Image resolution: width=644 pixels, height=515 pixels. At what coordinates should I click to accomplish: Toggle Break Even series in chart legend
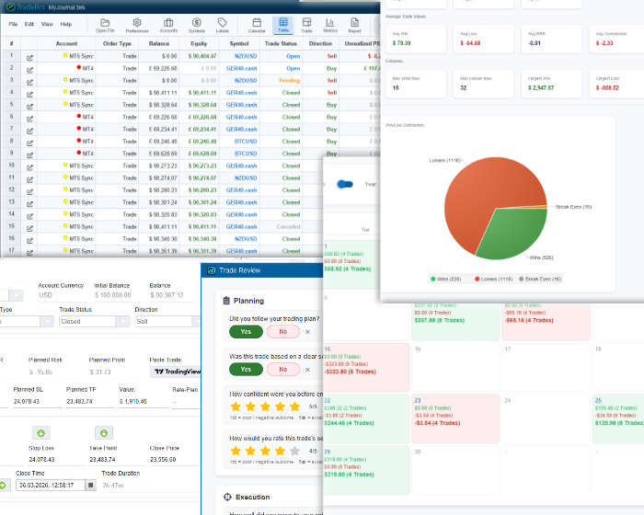point(540,279)
